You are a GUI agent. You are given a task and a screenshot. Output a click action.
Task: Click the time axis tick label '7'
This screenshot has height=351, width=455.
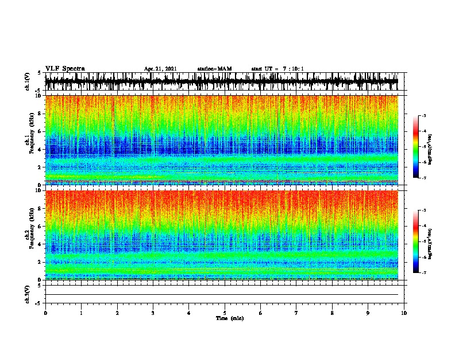coord(296,313)
